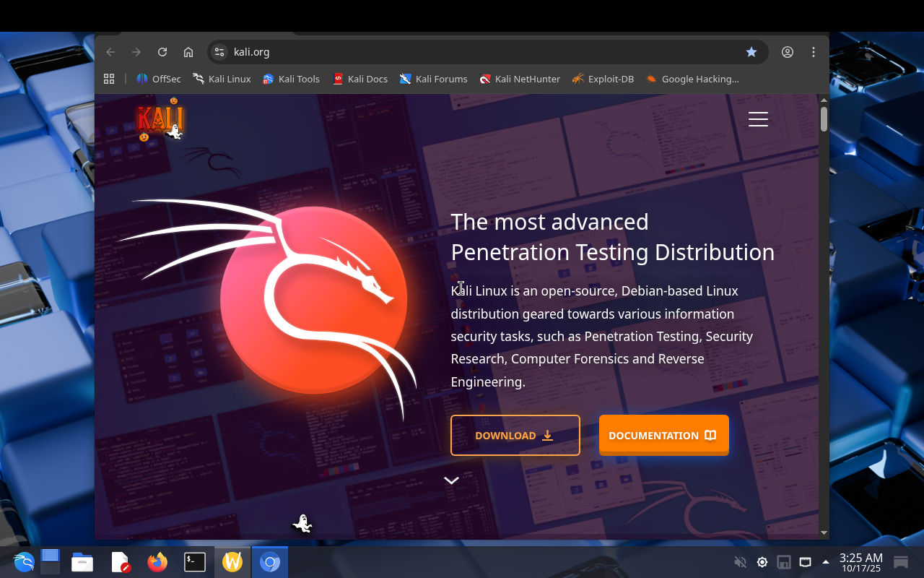
Task: View site information icon in address bar
Action: 220,52
